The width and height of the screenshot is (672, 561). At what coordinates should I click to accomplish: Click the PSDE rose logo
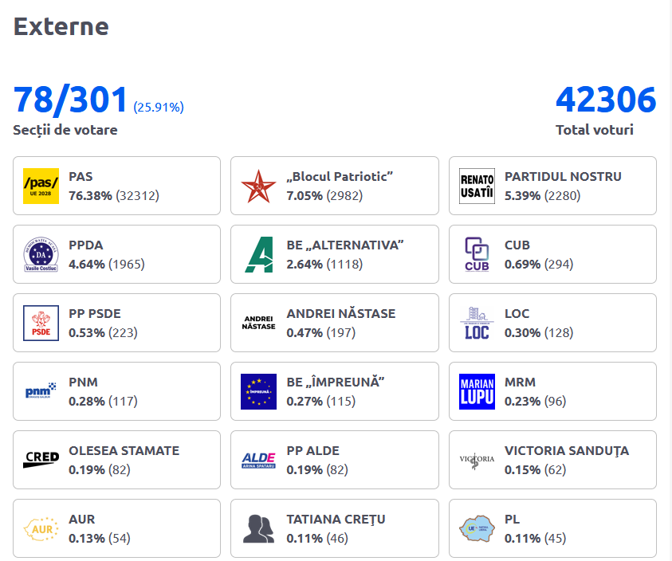pyautogui.click(x=41, y=323)
